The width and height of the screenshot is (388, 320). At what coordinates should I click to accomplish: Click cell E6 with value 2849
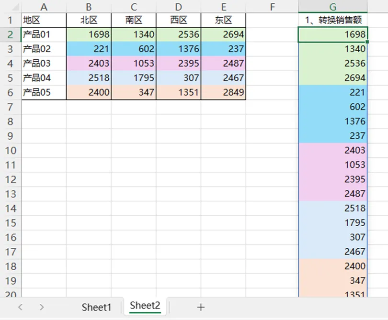click(x=223, y=92)
